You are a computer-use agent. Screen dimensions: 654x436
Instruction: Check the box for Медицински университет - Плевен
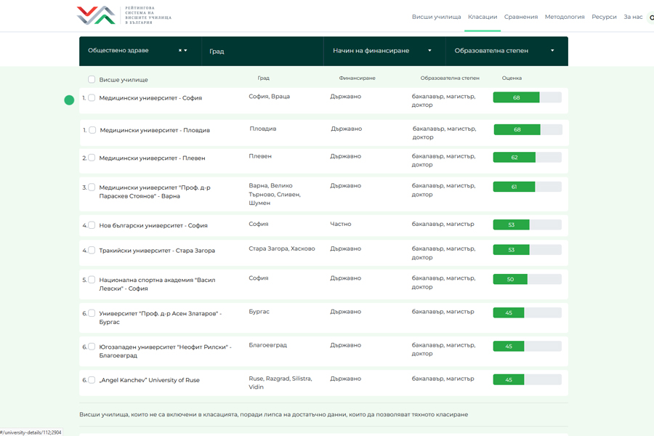tap(92, 158)
